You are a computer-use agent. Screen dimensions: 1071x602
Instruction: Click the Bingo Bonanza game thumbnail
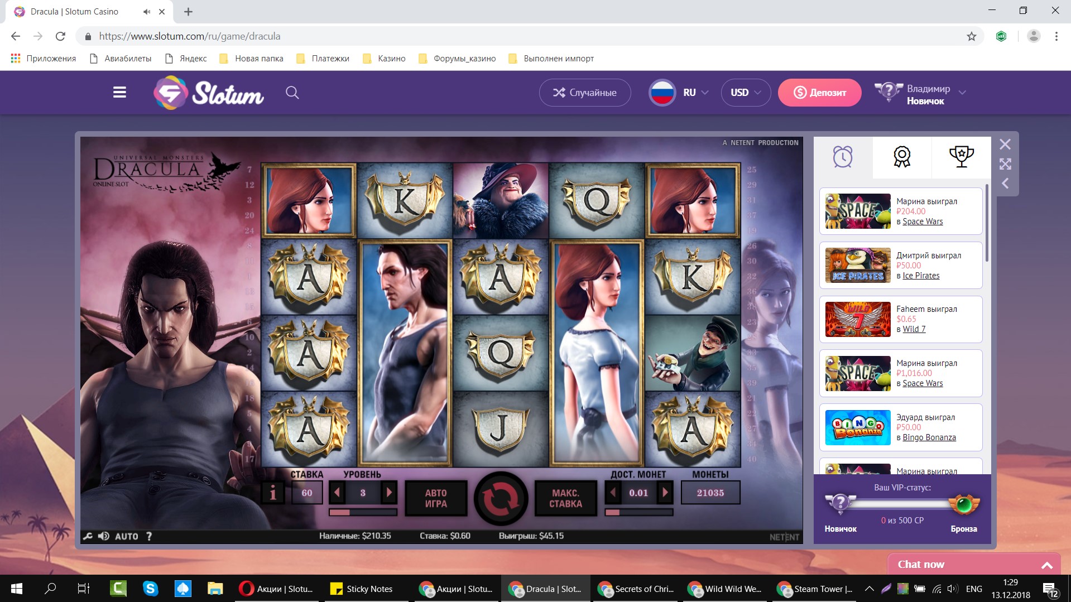coord(858,427)
